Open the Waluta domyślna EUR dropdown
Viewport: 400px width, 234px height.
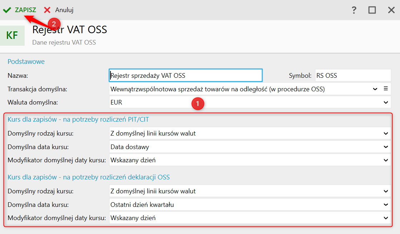[386, 102]
